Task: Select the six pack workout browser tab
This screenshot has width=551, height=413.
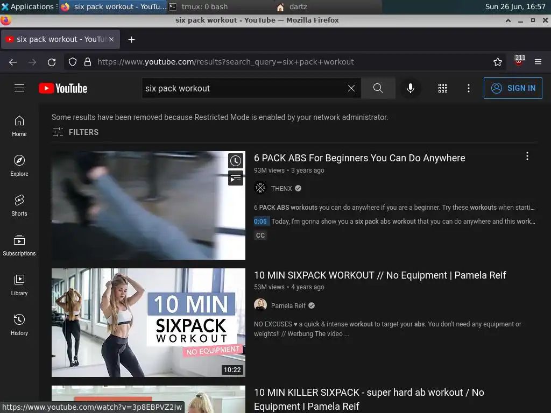Action: coord(60,39)
